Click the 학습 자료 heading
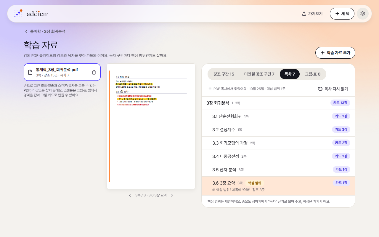Screen dimensions: 379x237 coord(41,45)
